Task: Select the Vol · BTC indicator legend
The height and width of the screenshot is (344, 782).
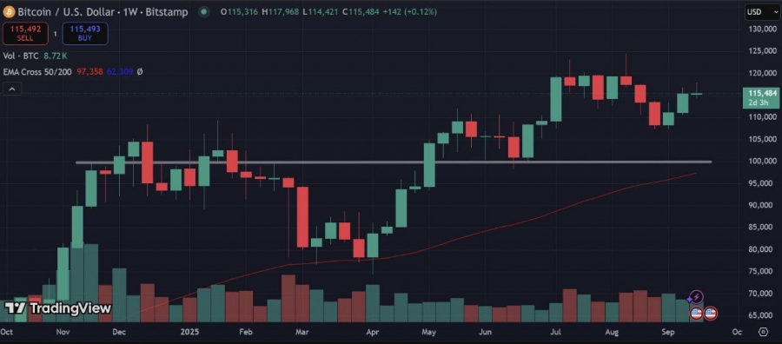Action: (x=21, y=56)
